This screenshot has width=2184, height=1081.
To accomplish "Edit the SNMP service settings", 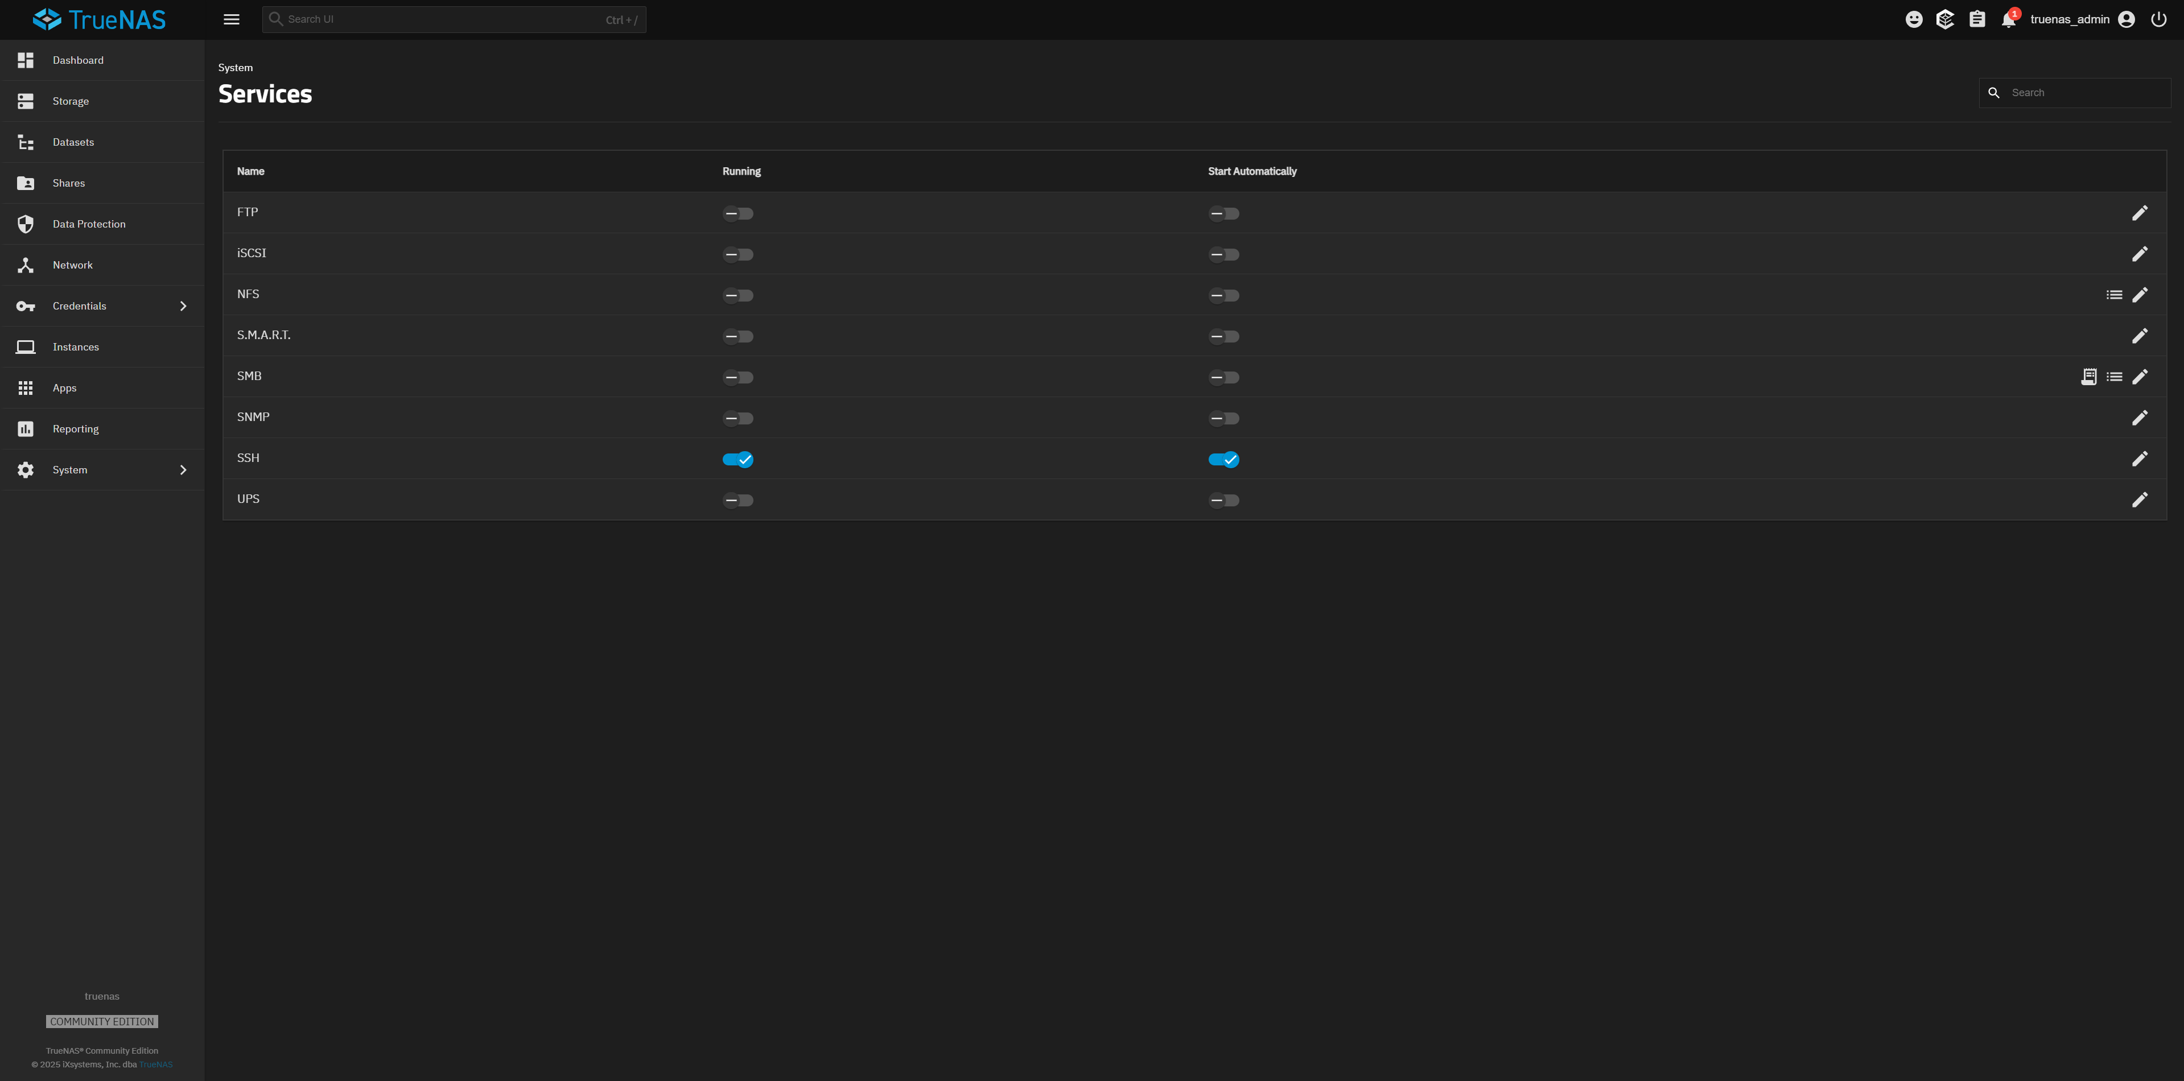I will point(2140,418).
